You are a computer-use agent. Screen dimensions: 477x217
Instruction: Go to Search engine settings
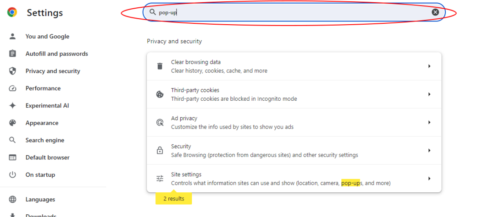[x=44, y=140]
